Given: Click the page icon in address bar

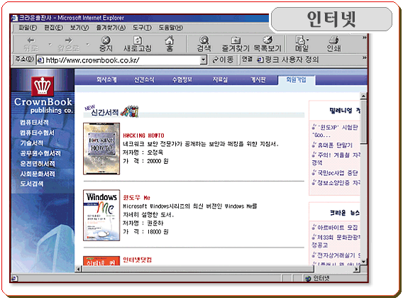Looking at the screenshot, I should (x=40, y=60).
